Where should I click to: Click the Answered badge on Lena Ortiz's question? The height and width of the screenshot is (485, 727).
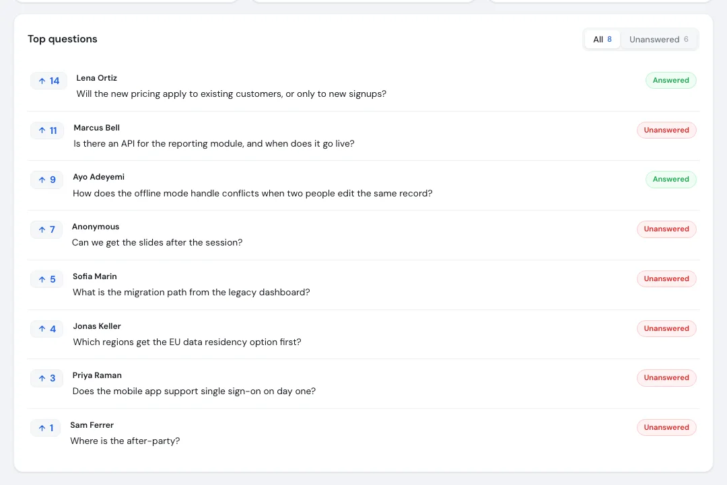(x=671, y=80)
